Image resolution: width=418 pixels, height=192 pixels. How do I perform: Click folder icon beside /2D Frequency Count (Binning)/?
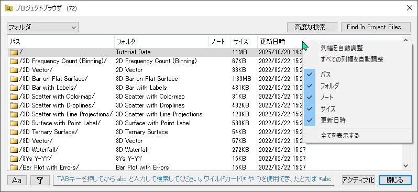[x=14, y=62]
